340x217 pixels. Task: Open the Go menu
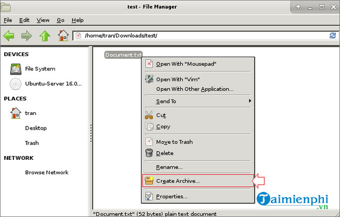pyautogui.click(x=60, y=20)
